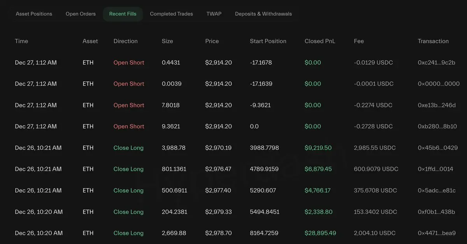
Task: Click start position 5290.607
Action: click(263, 190)
